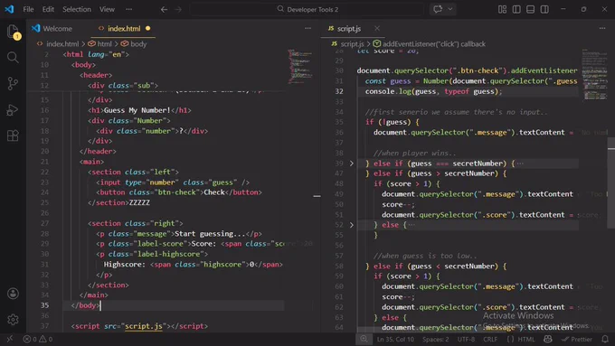
Task: Go forward with the right arrow
Action: [178, 9]
